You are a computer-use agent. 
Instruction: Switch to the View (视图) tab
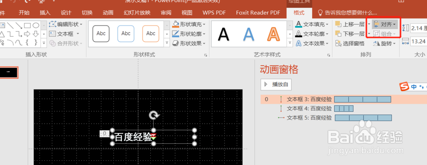pyautogui.click(x=187, y=12)
